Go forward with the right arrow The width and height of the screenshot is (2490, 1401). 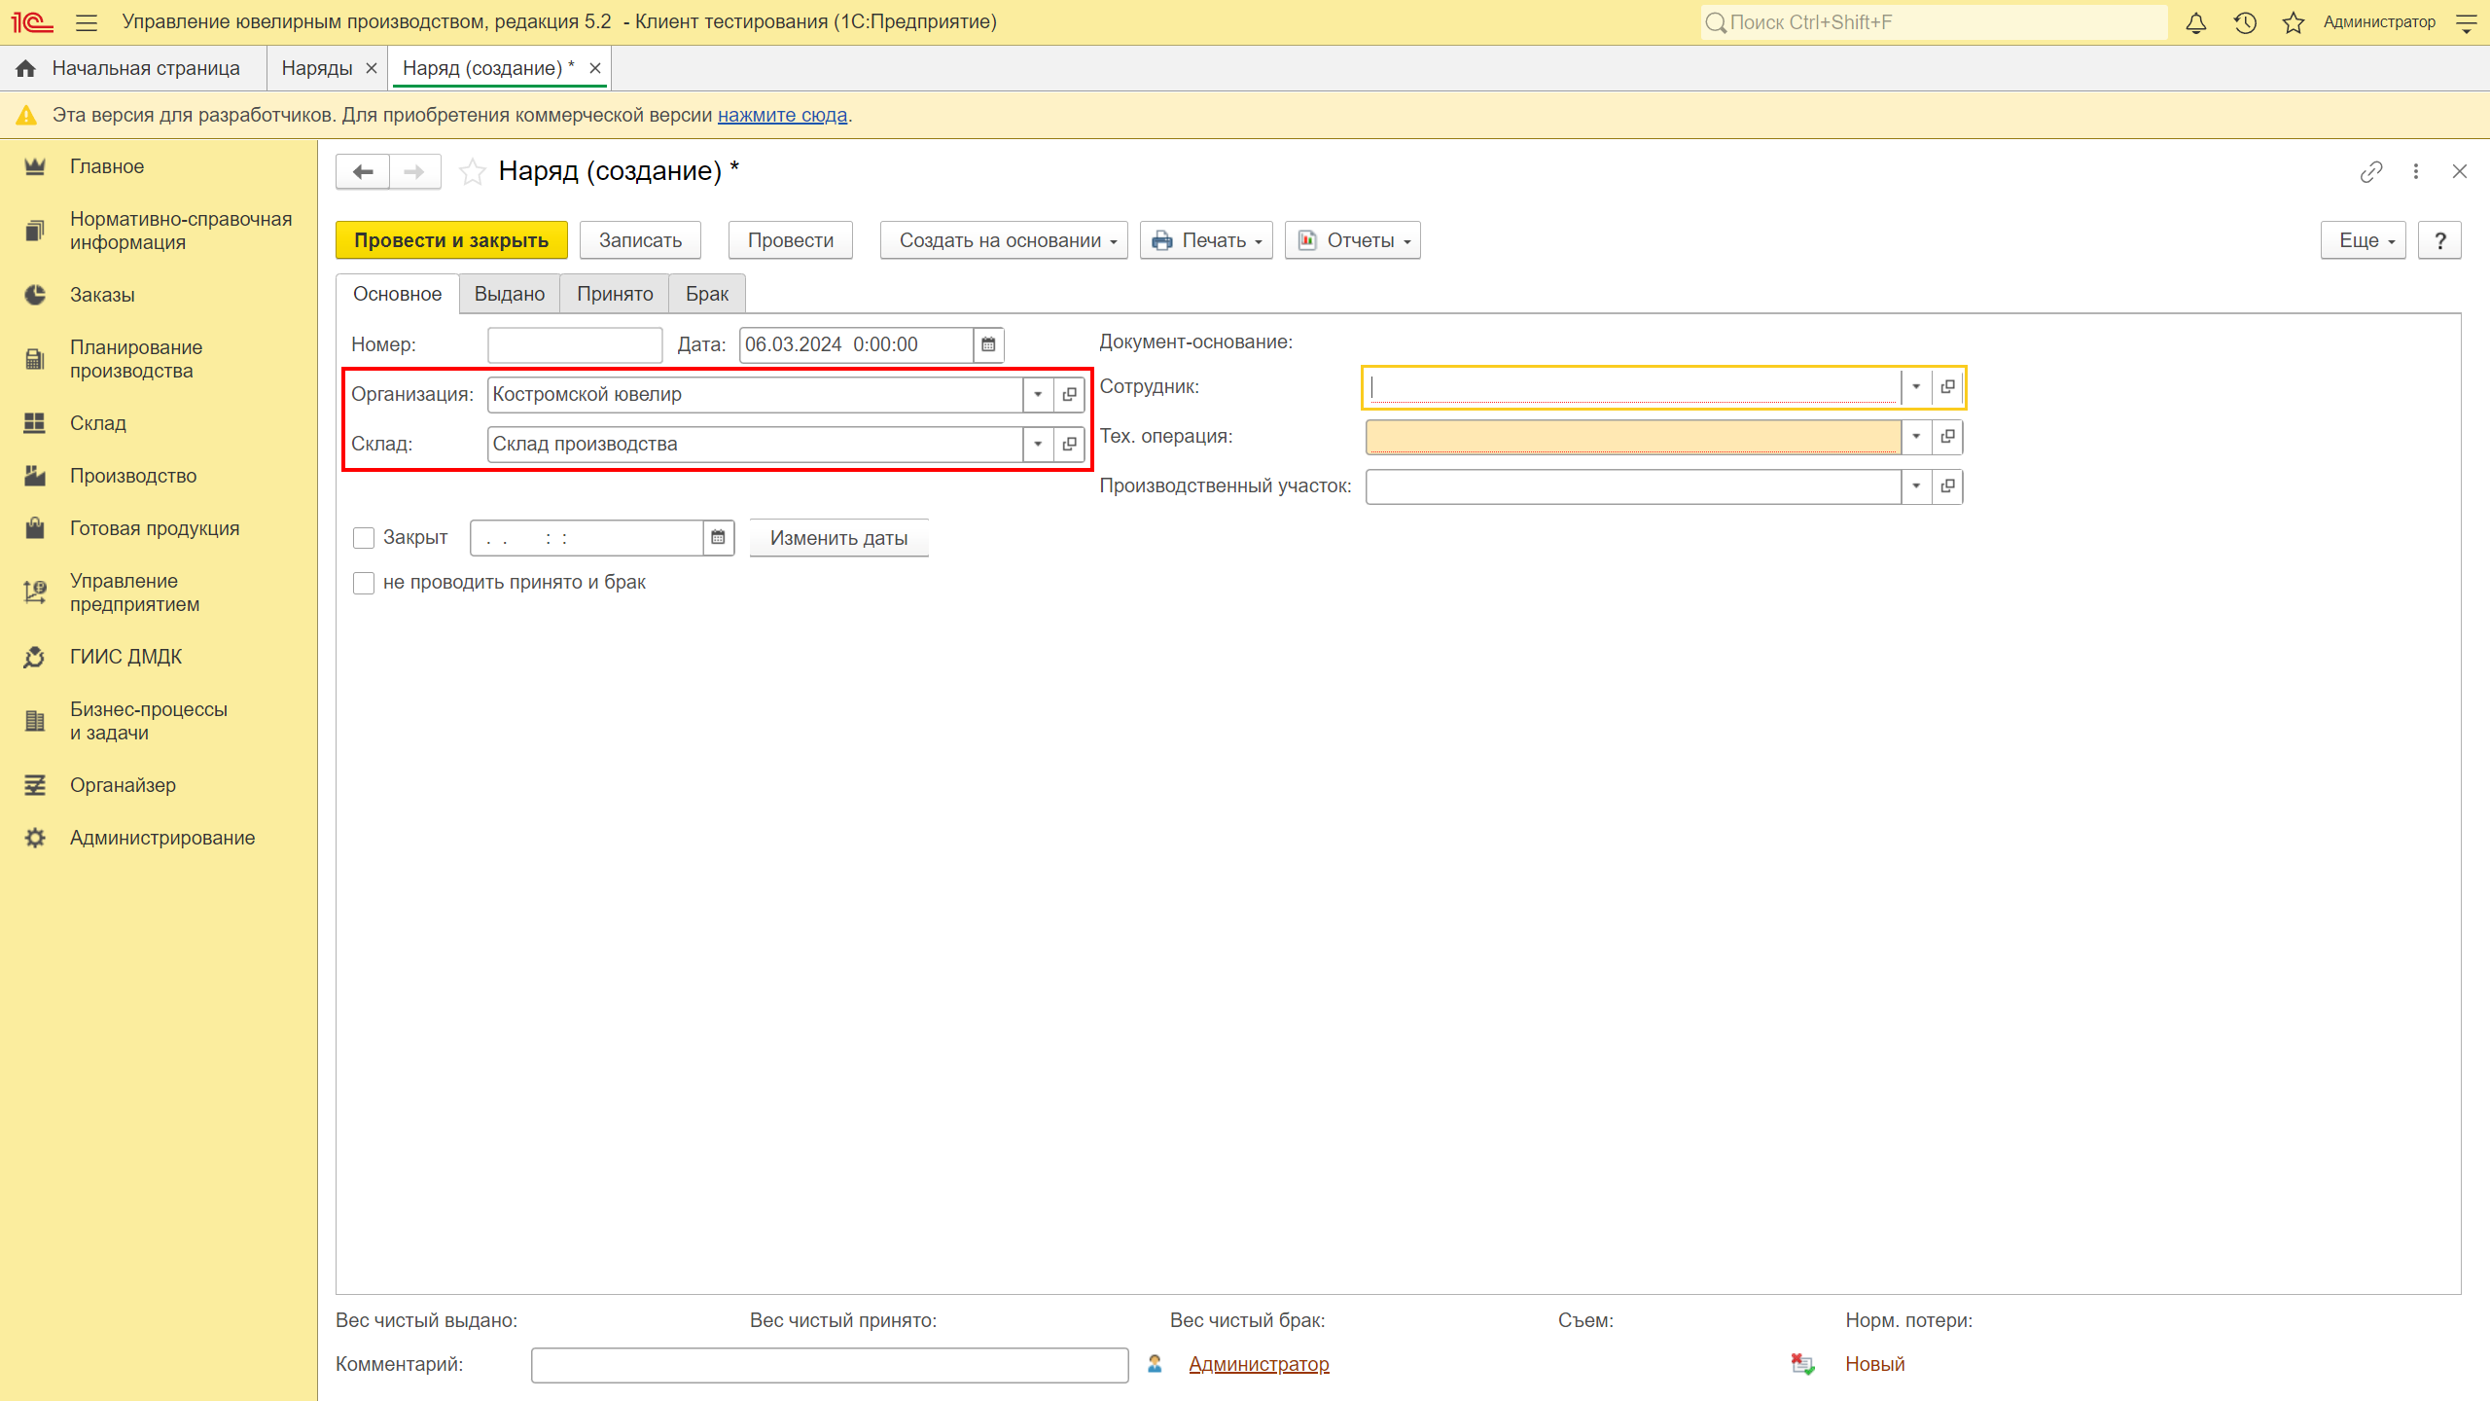(x=415, y=172)
